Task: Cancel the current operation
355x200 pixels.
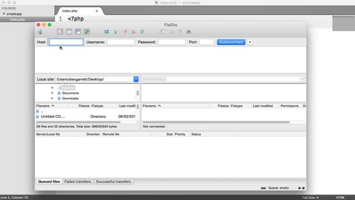Action: (125, 32)
